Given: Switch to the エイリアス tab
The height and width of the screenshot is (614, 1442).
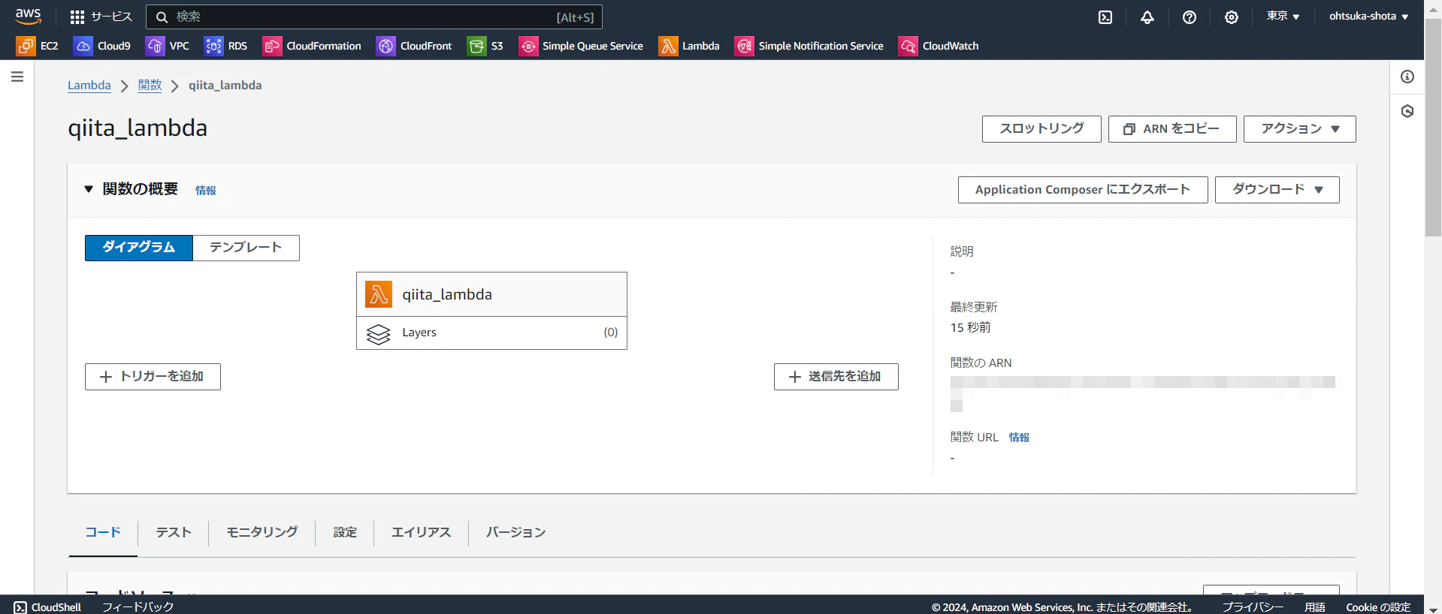Looking at the screenshot, I should (x=421, y=532).
